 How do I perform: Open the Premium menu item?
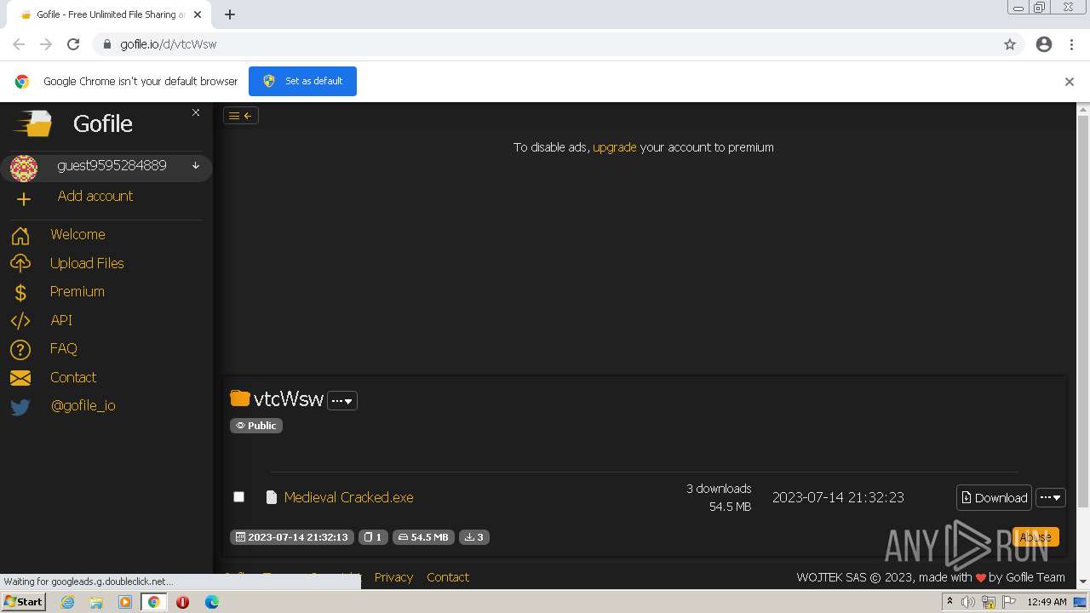(x=77, y=291)
